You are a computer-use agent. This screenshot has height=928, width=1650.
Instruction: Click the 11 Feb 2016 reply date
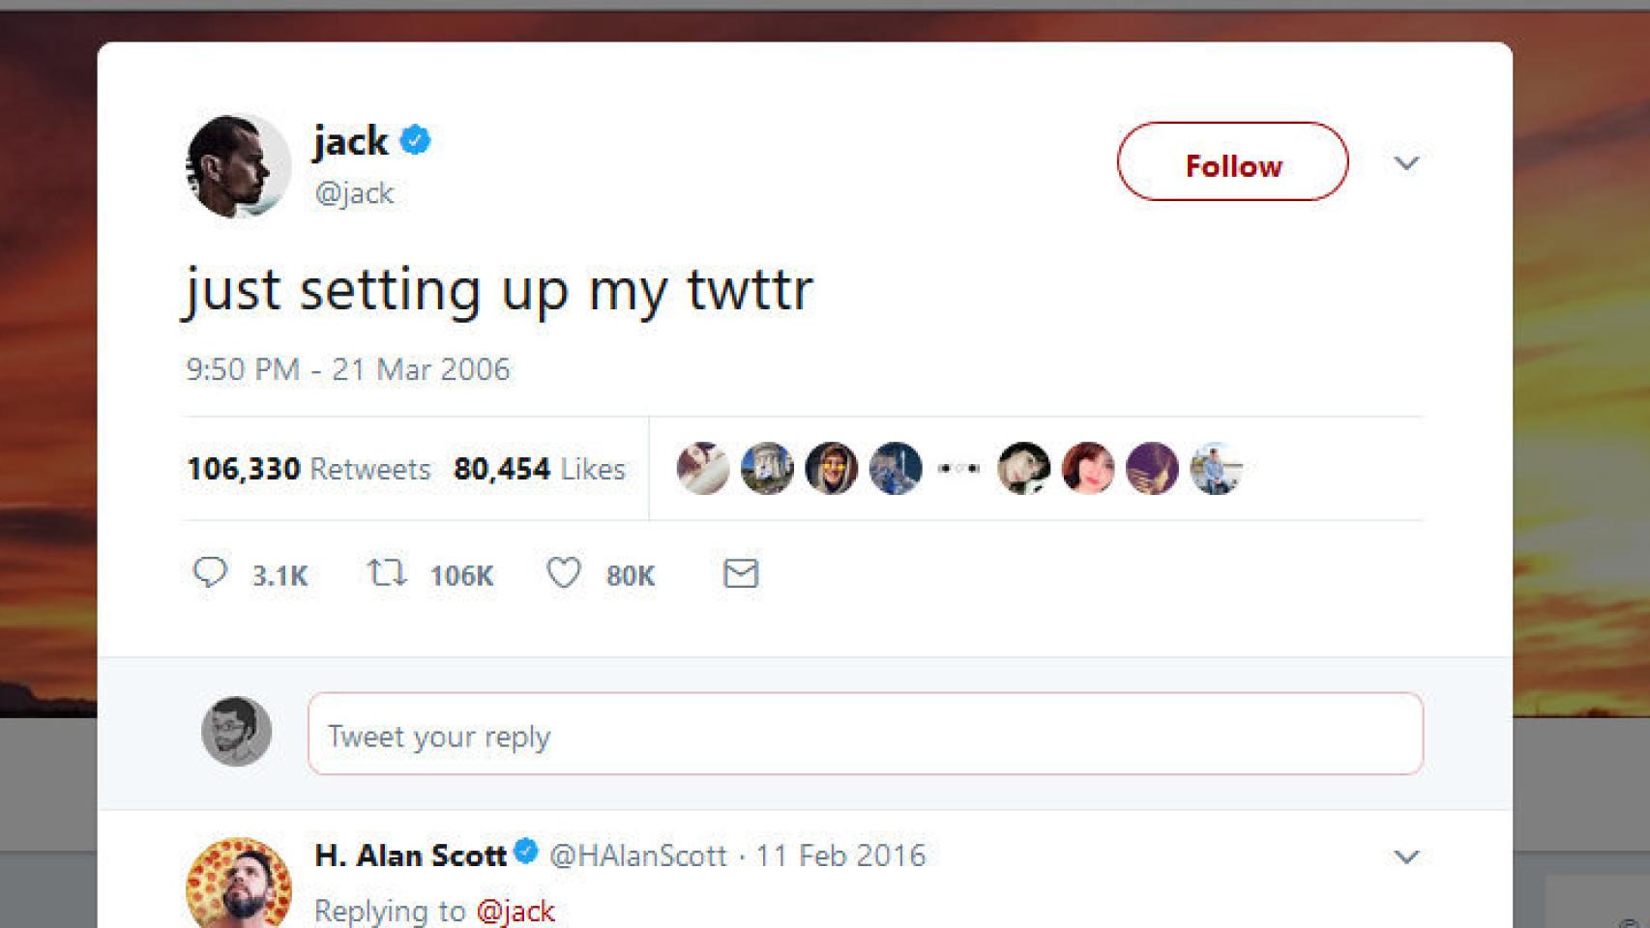(840, 855)
